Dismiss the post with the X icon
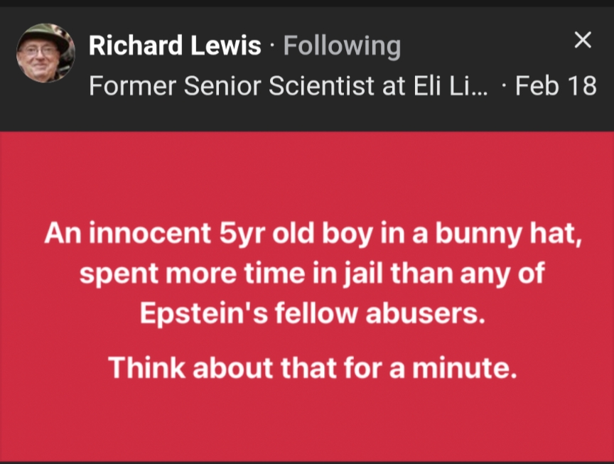Viewport: 614px width, 464px height. 583,41
